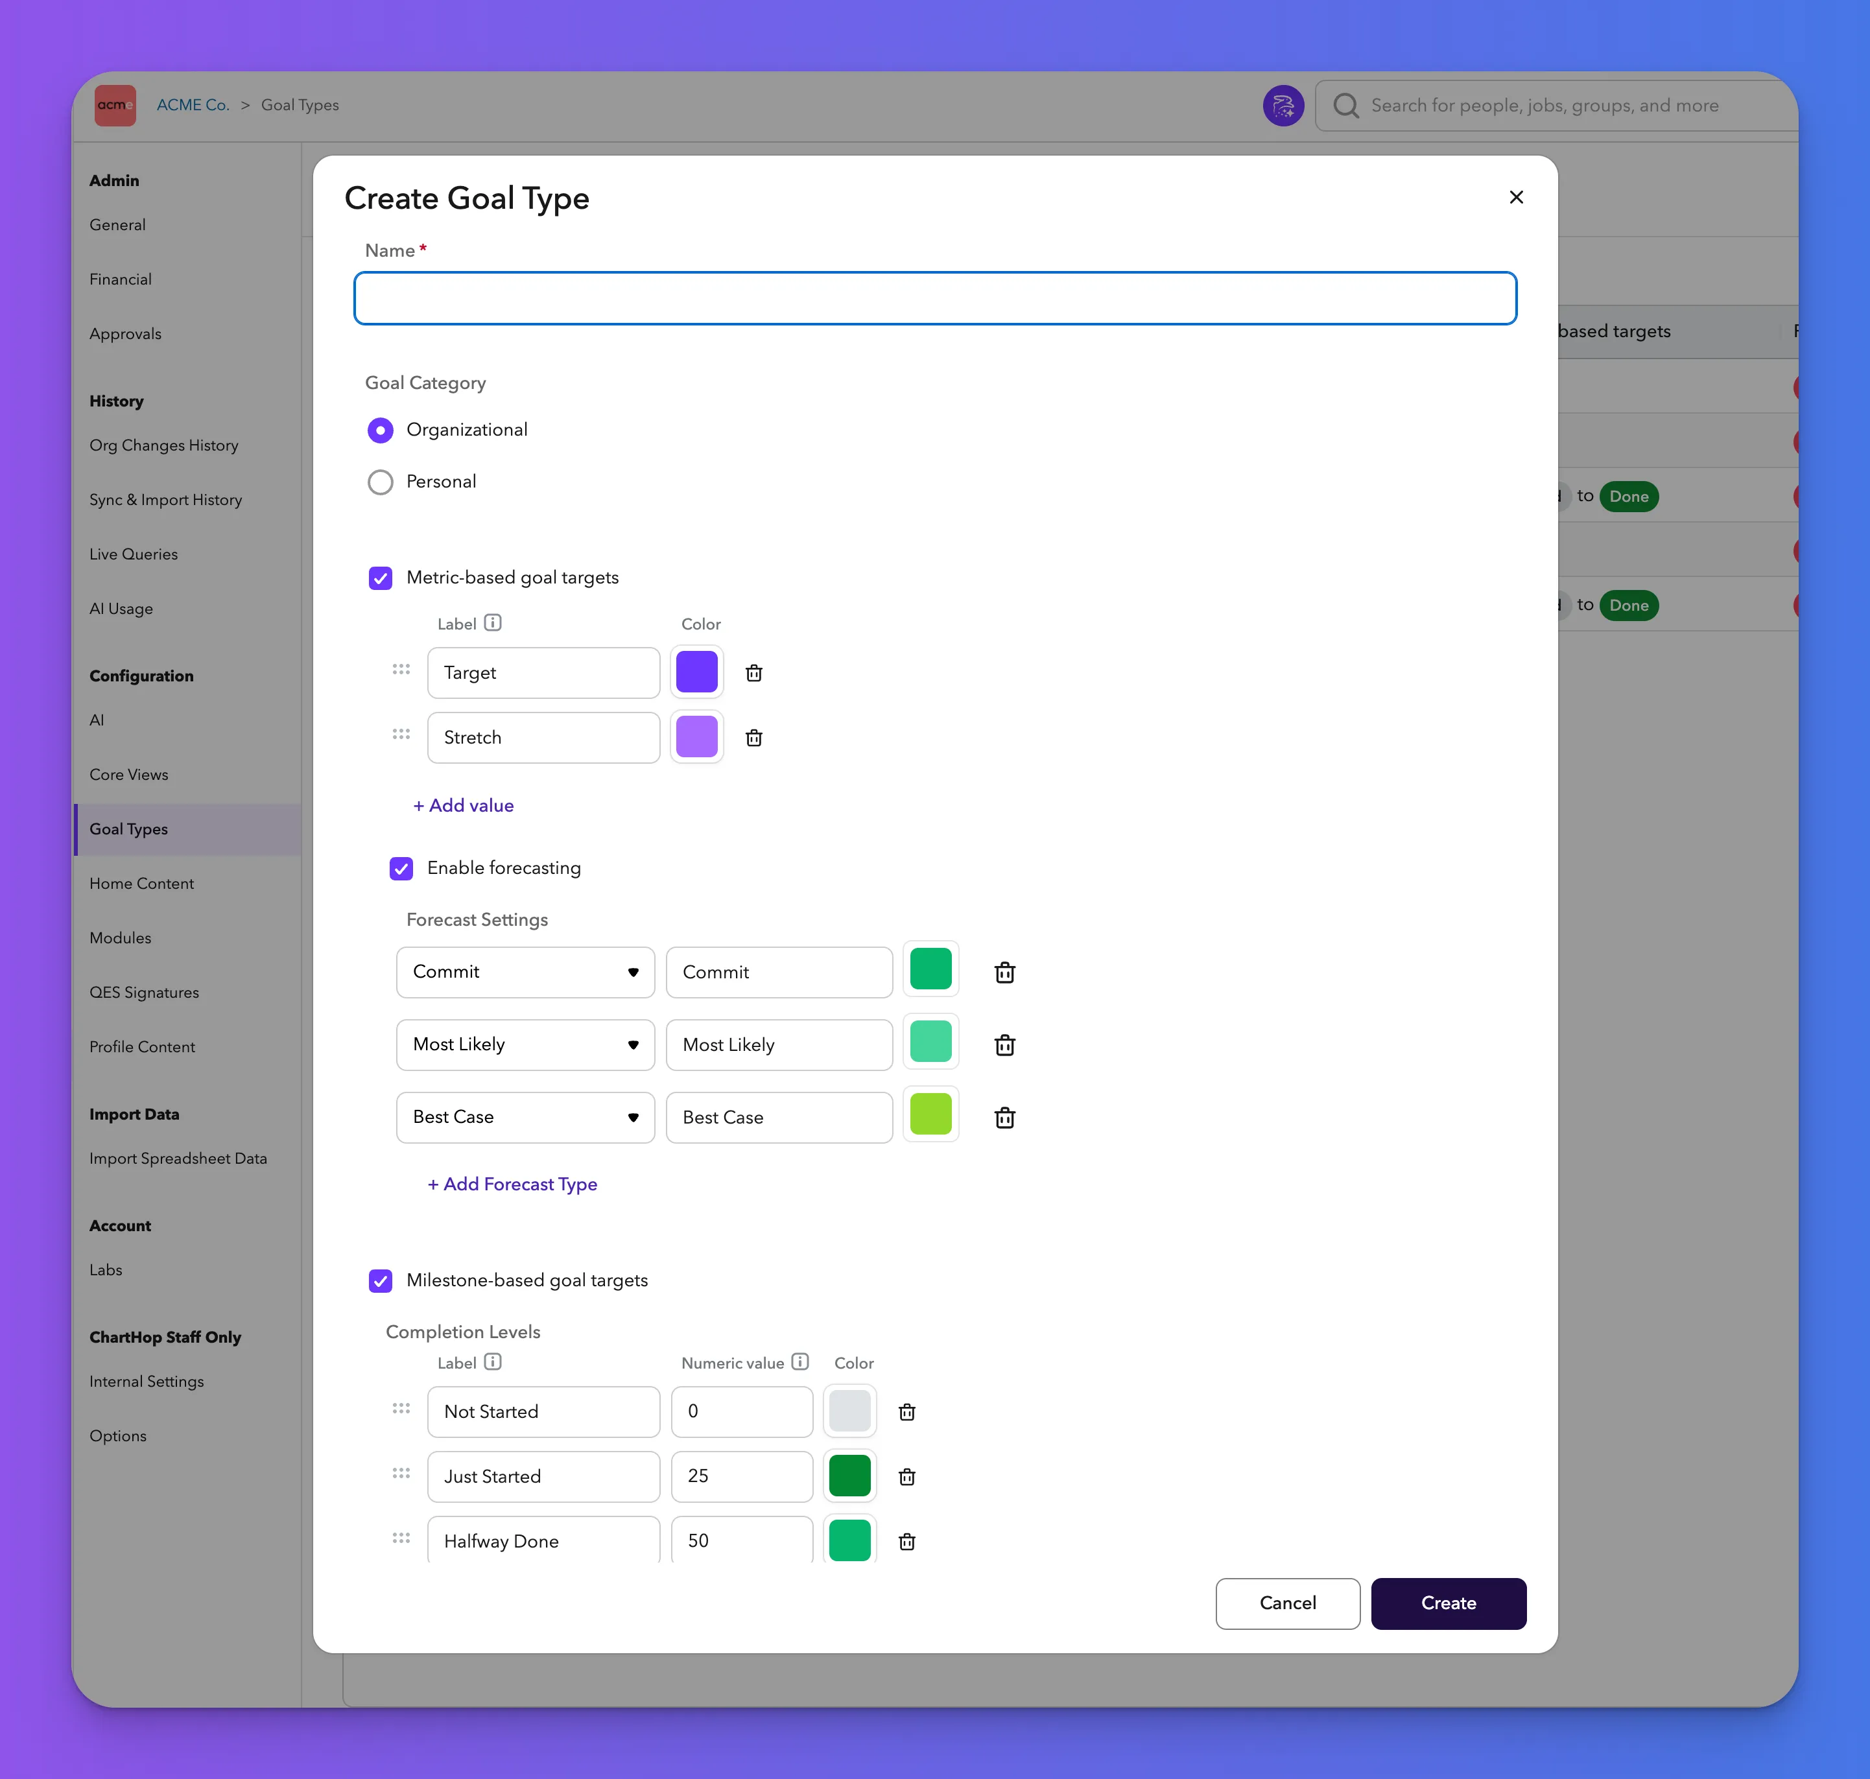Open Import Spreadsheet Data in sidebar
This screenshot has width=1870, height=1779.
(x=178, y=1159)
